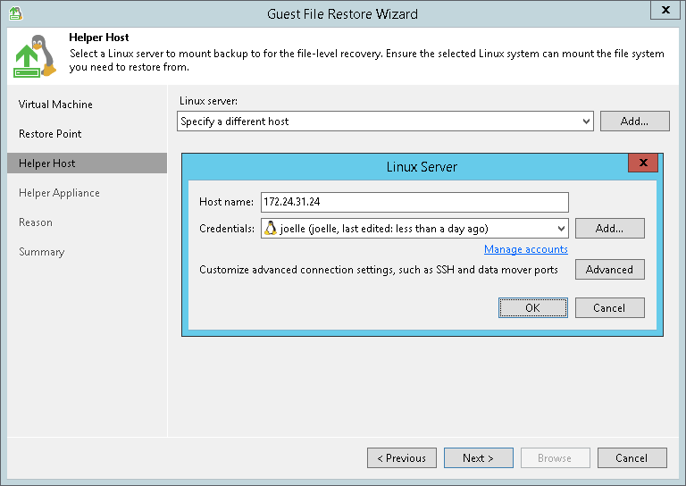686x486 pixels.
Task: Select the Reason step
Action: pos(36,222)
